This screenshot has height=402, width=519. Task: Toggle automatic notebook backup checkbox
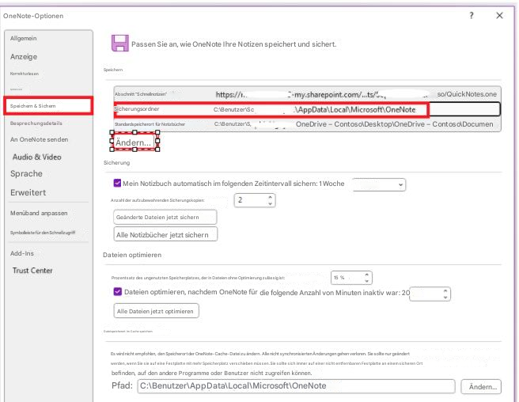[x=117, y=183]
